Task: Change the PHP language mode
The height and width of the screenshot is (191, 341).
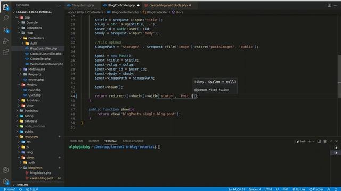Action: tap(286, 189)
